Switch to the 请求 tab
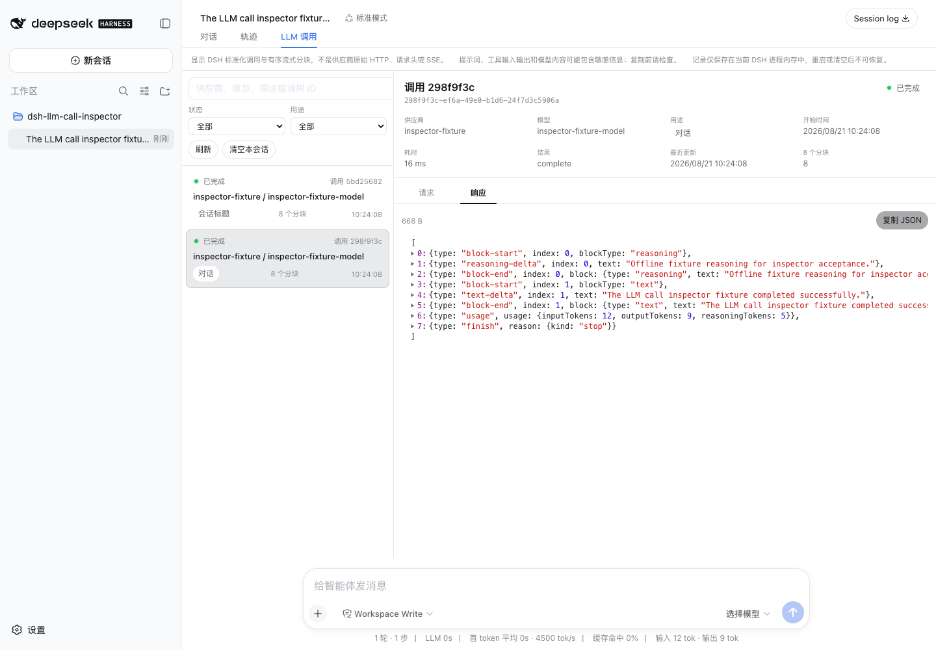 [426, 193]
